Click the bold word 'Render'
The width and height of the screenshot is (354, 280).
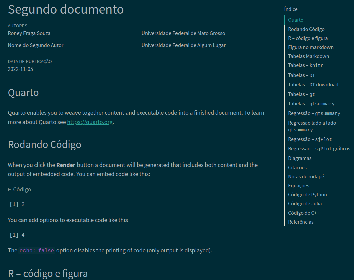click(x=66, y=165)
